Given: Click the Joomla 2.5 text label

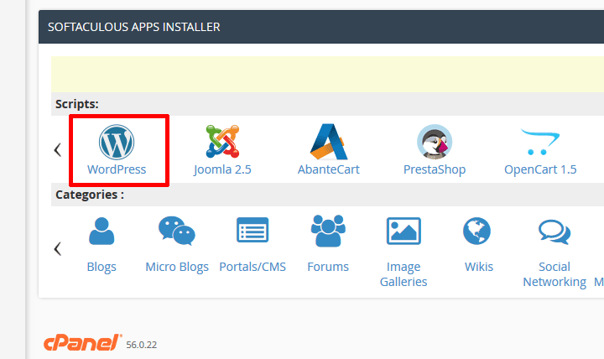Looking at the screenshot, I should pyautogui.click(x=222, y=169).
